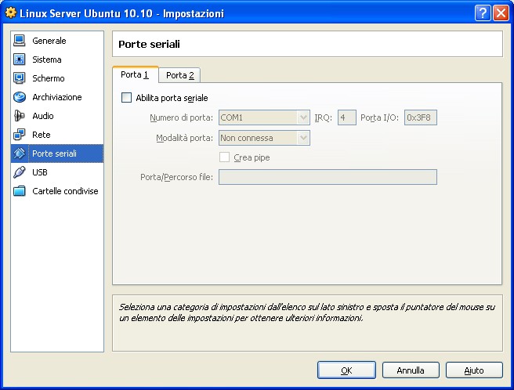Open the Rete network icon
This screenshot has height=390, width=514.
(20, 135)
